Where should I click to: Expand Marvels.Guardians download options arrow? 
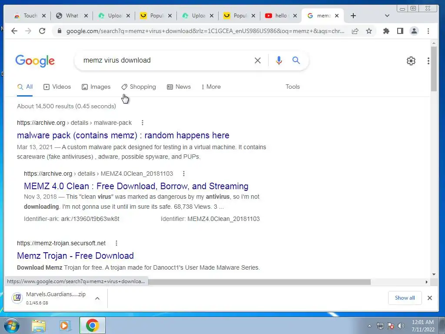tap(97, 298)
